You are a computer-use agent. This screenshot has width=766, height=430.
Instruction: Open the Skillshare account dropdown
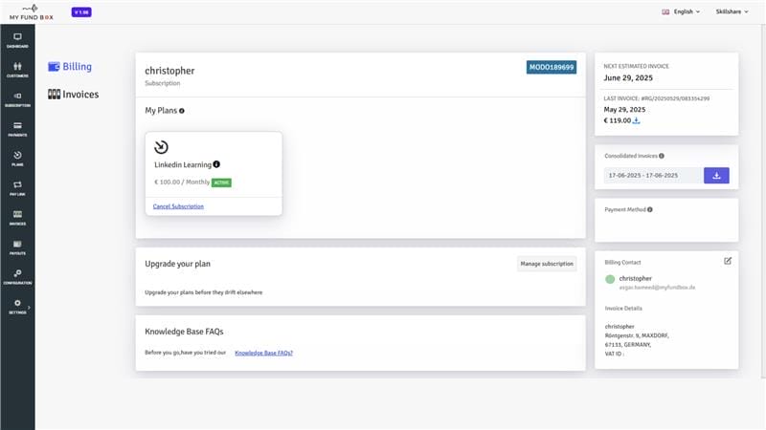point(733,11)
